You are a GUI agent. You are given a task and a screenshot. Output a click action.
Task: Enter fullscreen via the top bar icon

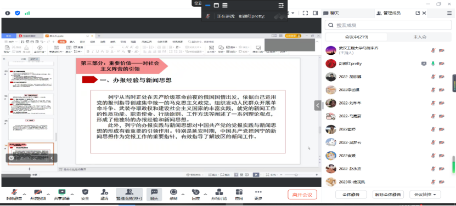[x=305, y=13]
